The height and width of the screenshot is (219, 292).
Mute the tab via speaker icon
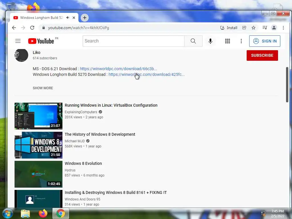point(68,18)
